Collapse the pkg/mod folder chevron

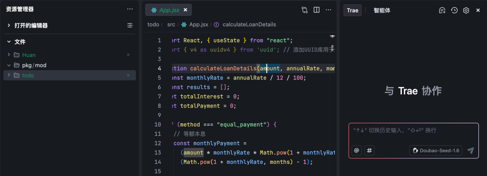tap(9, 65)
